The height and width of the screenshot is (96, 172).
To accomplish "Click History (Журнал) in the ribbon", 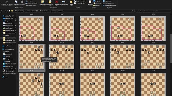I will pyautogui.click(x=96, y=5).
